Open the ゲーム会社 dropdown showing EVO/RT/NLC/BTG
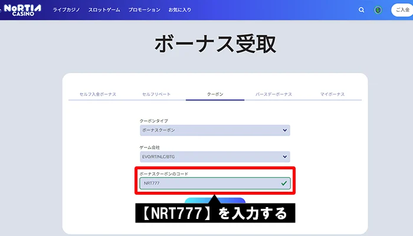The image size is (413, 236). [214, 157]
